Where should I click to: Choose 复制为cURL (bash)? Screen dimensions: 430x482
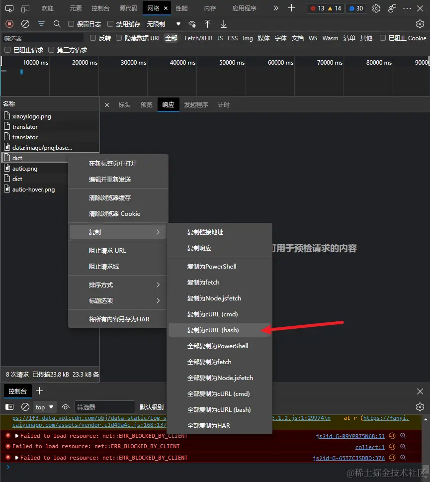220,330
